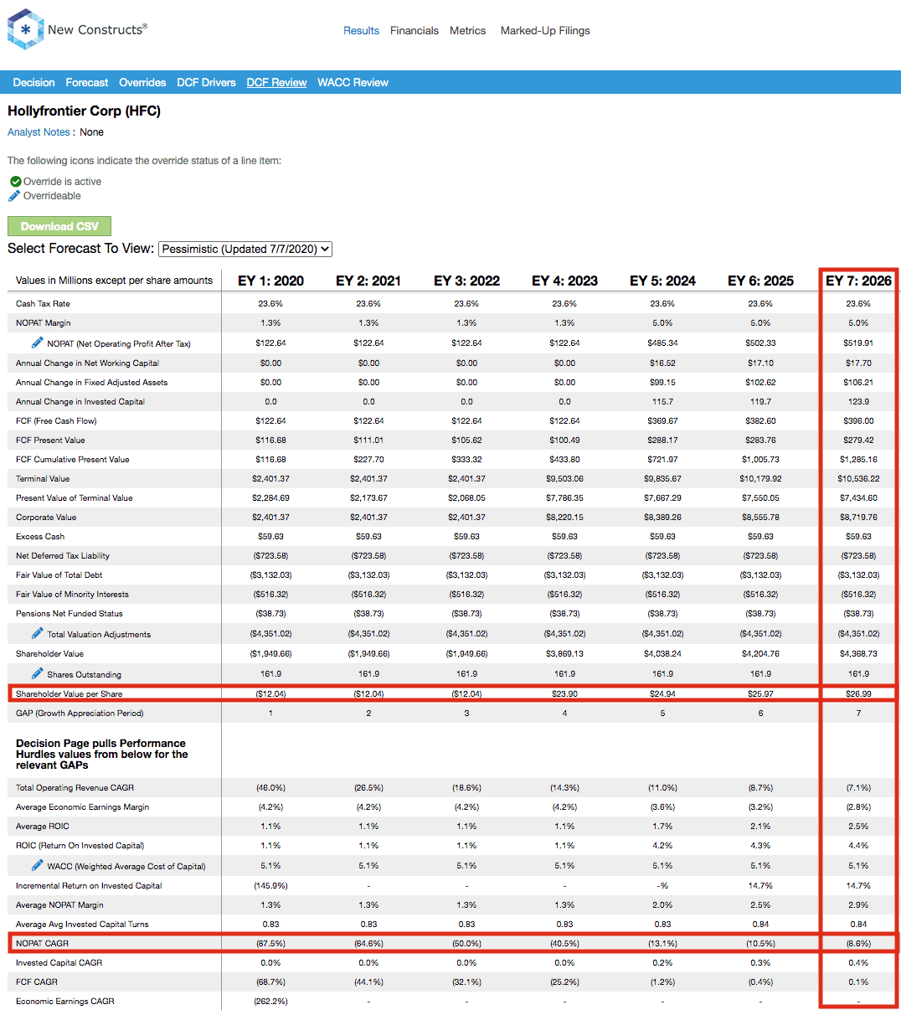Click the EY 7: 2026 column header
The width and height of the screenshot is (901, 1010).
click(x=858, y=281)
